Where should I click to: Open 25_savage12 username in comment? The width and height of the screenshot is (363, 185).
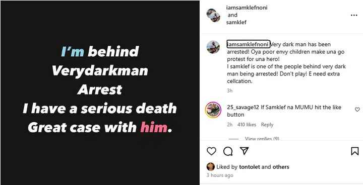click(243, 108)
